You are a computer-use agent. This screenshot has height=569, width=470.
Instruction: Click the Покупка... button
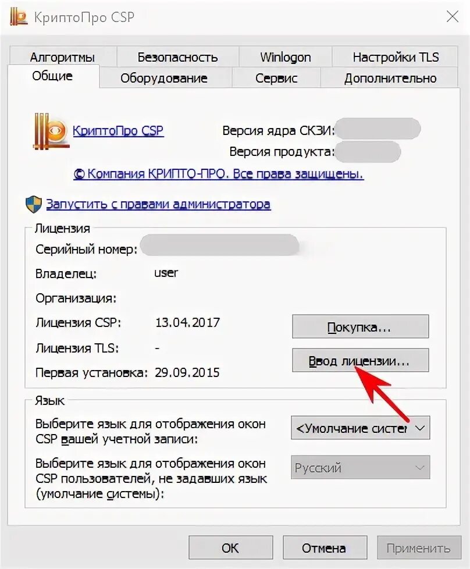(361, 326)
